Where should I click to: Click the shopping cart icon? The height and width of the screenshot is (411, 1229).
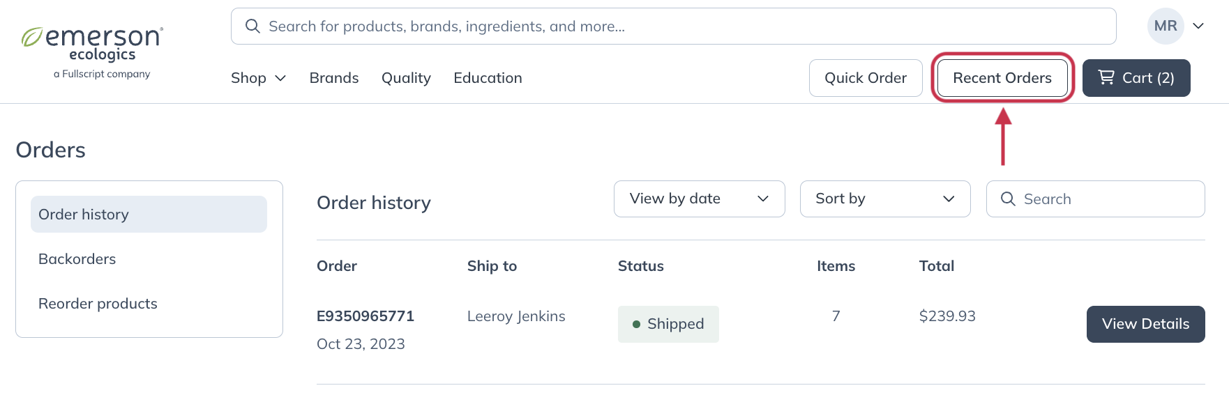click(1106, 77)
